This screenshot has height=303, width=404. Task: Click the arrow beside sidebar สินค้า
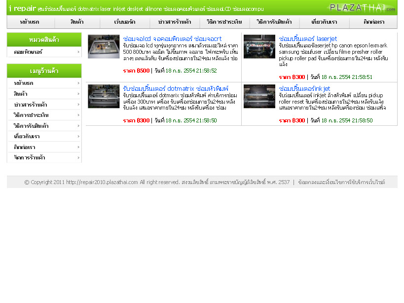78,94
